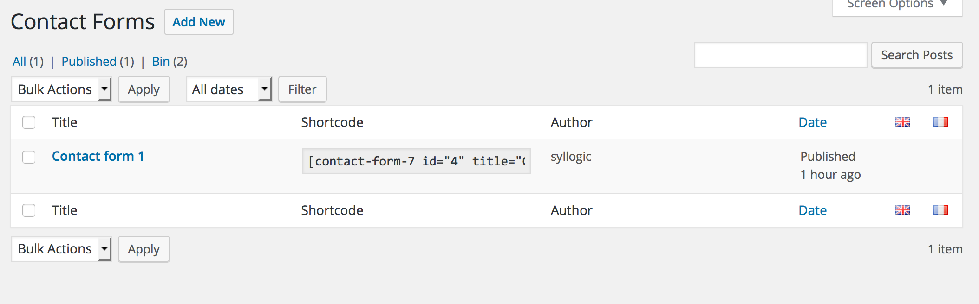
Task: Click the French flag icon in table header
Action: 940,122
